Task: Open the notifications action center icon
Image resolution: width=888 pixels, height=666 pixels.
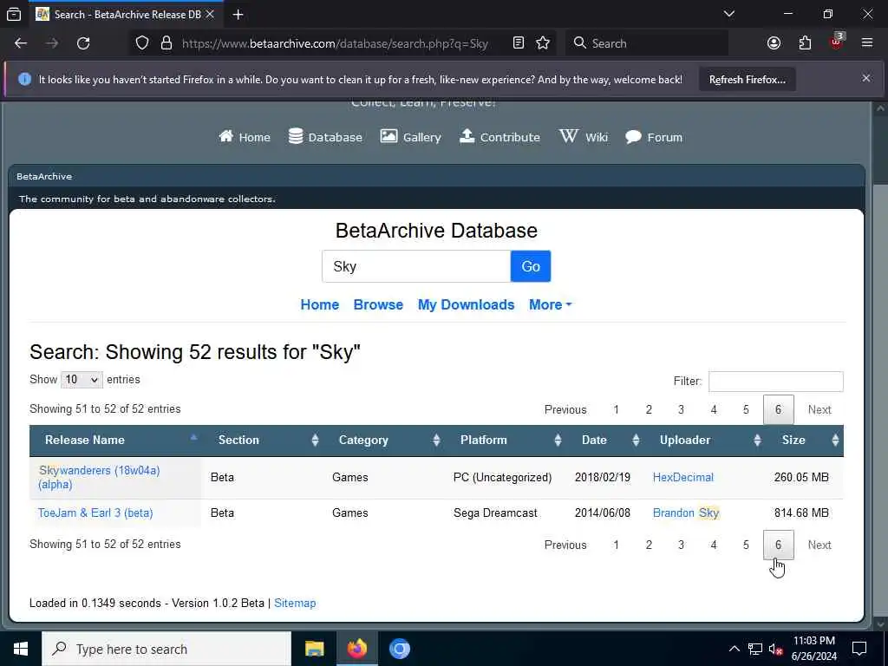Action: 859,649
